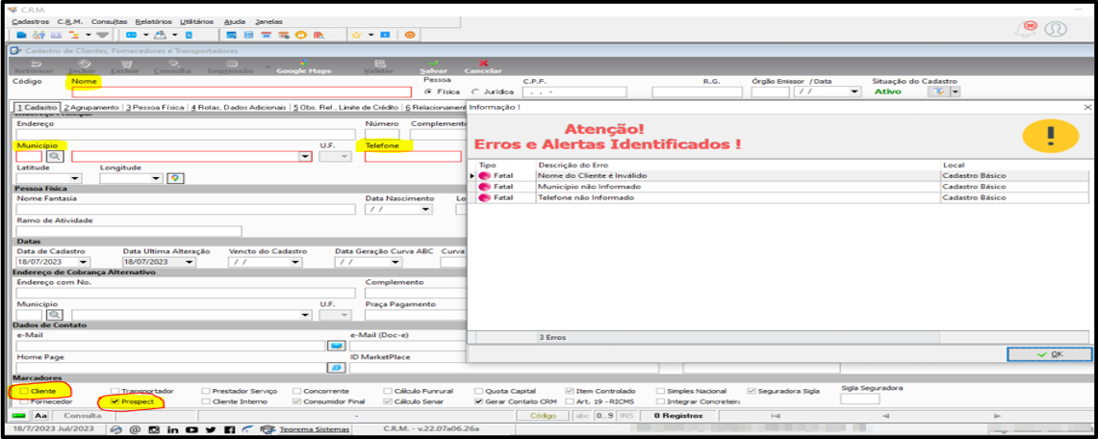Image resolution: width=1098 pixels, height=439 pixels.
Task: Select 'Telefone não Informado' error row
Action: tap(780, 198)
